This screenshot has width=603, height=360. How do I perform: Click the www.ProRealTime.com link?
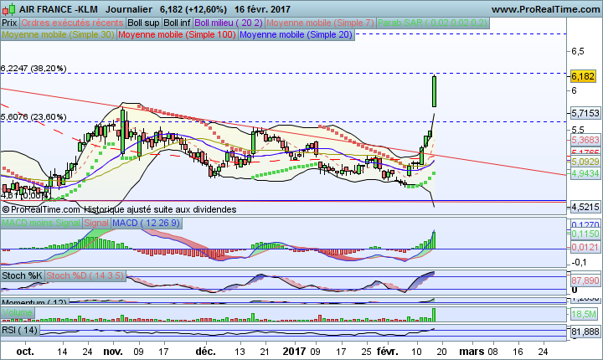546,9
